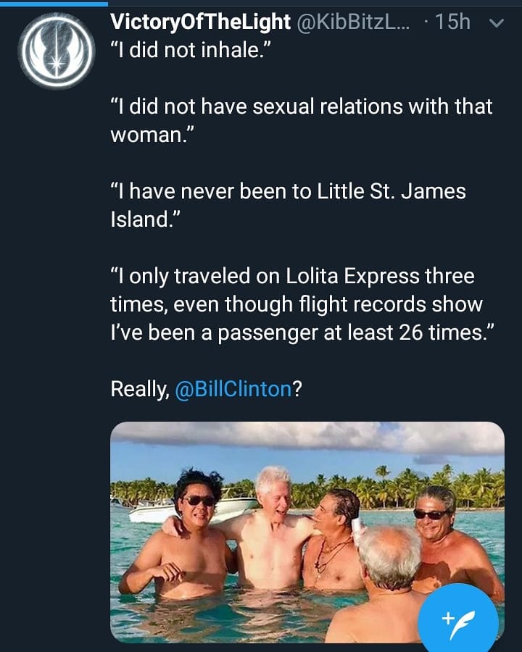Viewport: 522px width, 652px height.
Task: Open the VictoryOfTheLight profile avatar
Action: (55, 51)
